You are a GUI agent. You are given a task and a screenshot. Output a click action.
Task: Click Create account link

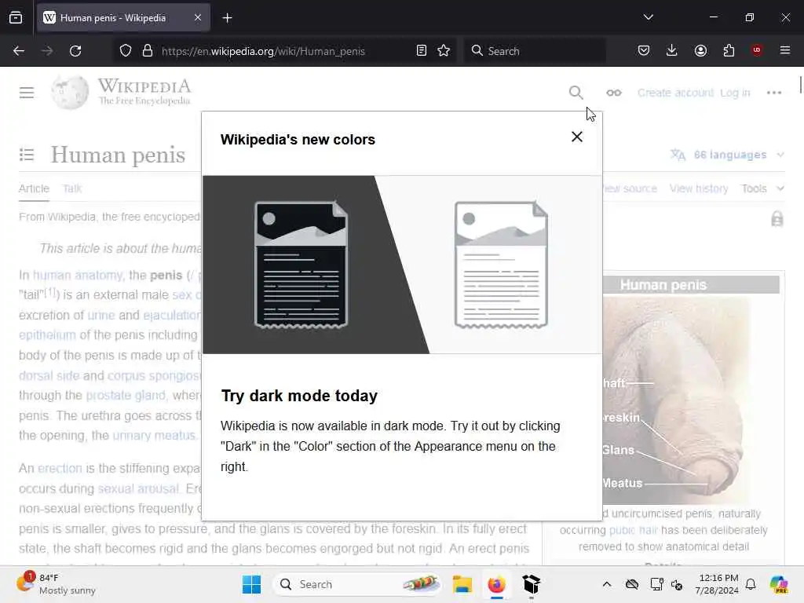[675, 93]
